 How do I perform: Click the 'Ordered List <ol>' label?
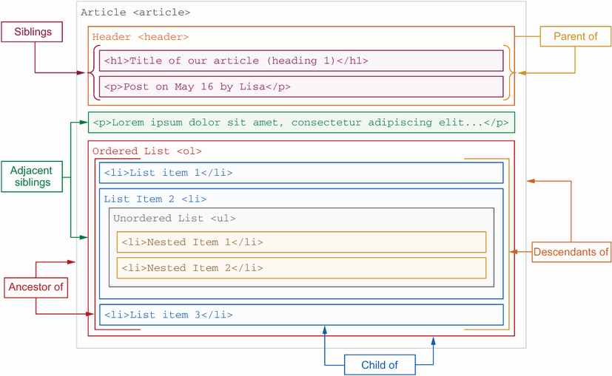tap(147, 151)
